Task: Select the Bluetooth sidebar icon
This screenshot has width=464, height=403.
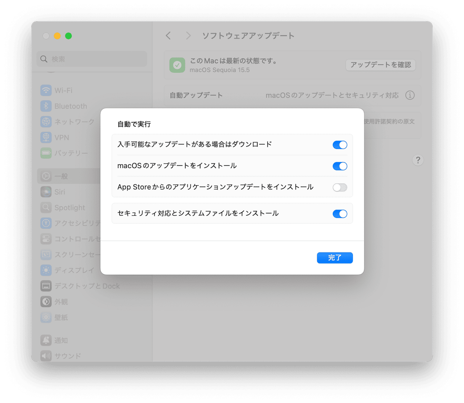Action: [46, 106]
